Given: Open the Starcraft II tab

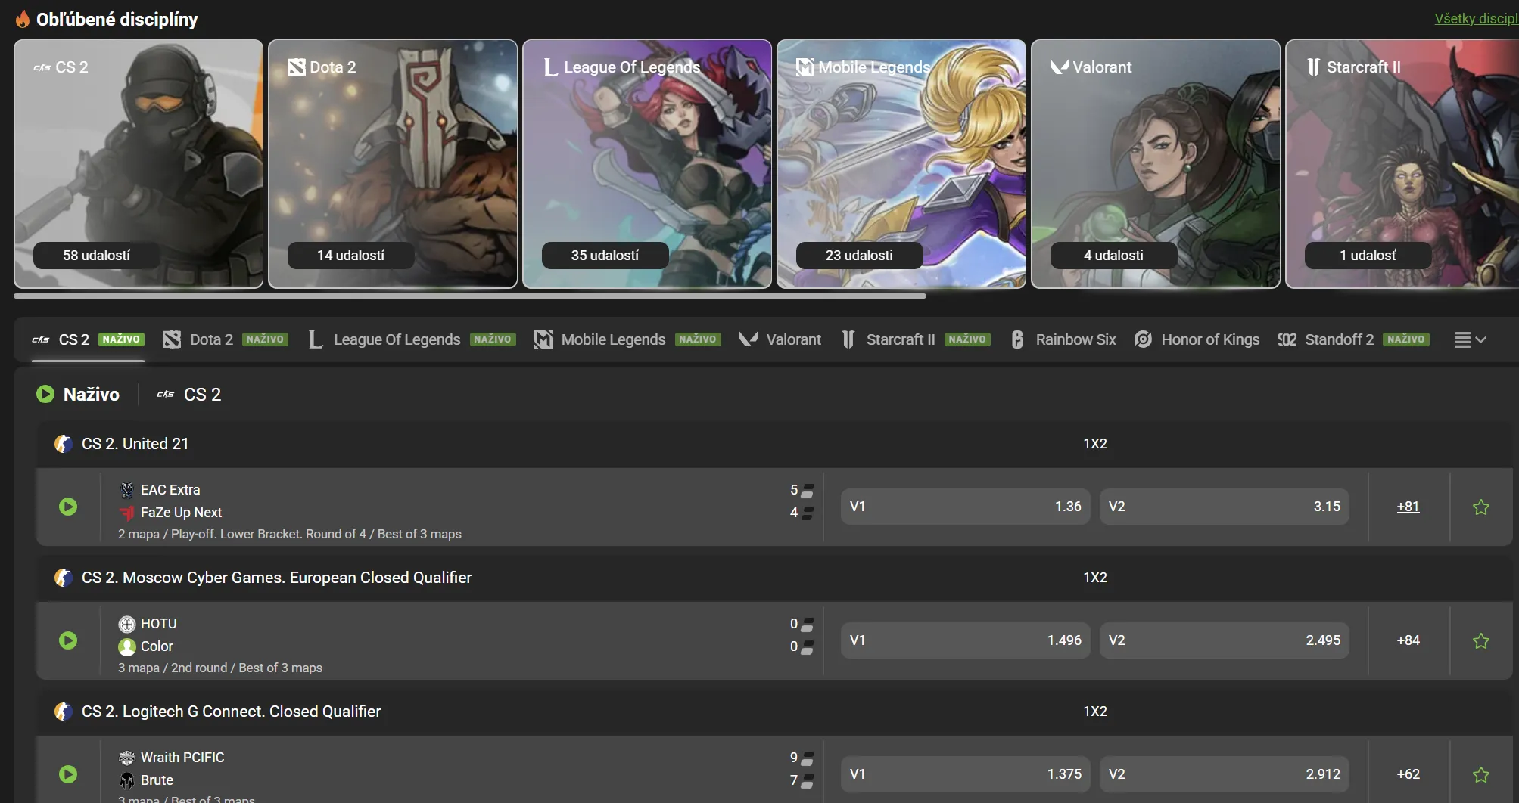Looking at the screenshot, I should pyautogui.click(x=915, y=340).
